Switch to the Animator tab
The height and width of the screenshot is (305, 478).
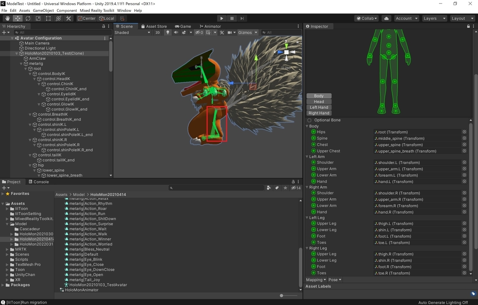tap(210, 26)
